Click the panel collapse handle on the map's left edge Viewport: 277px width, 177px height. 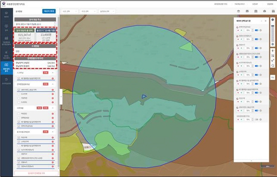point(61,97)
